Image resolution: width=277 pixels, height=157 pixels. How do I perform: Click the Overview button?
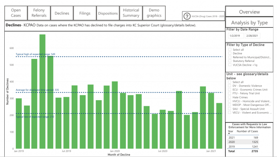(x=249, y=12)
